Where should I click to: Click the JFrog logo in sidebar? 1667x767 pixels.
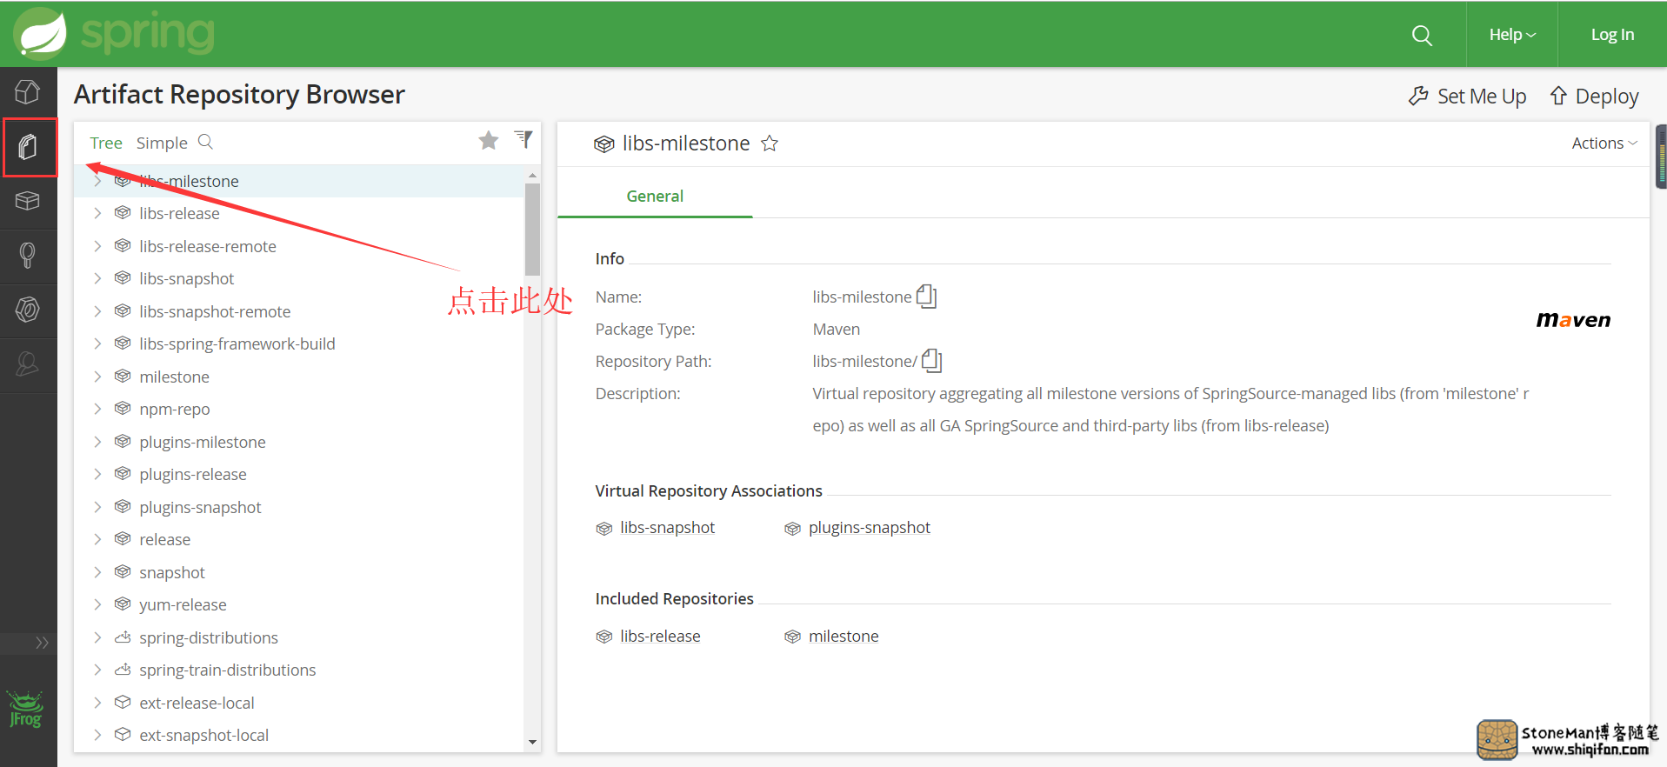(25, 709)
